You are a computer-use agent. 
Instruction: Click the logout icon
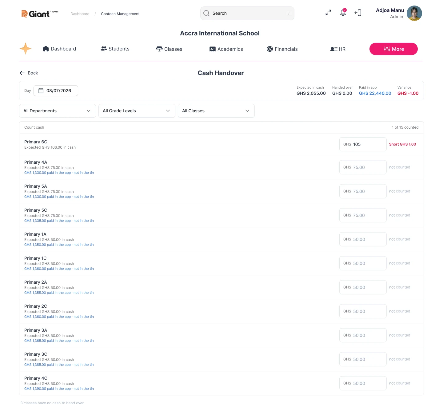point(358,13)
